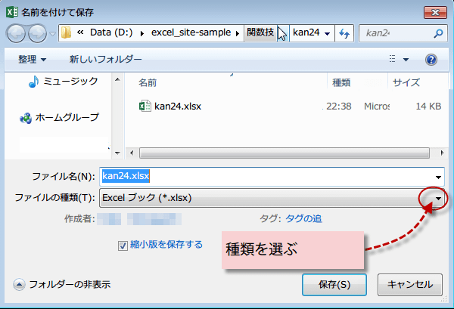Click the folder icon in address bar
This screenshot has height=309, width=454.
[x=67, y=32]
